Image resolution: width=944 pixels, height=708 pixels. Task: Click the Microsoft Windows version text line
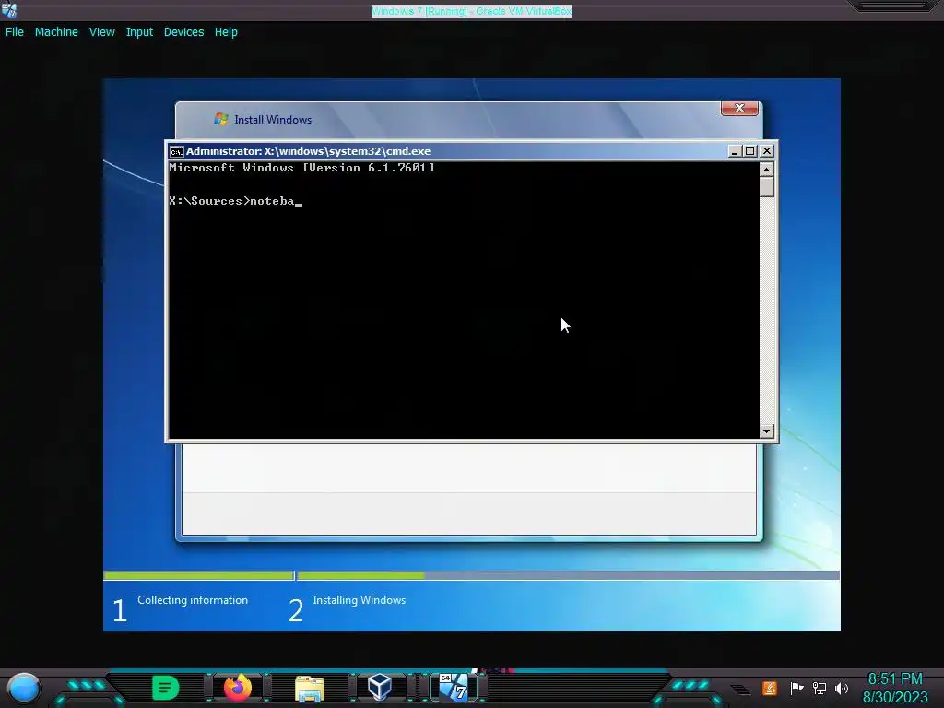coord(301,168)
